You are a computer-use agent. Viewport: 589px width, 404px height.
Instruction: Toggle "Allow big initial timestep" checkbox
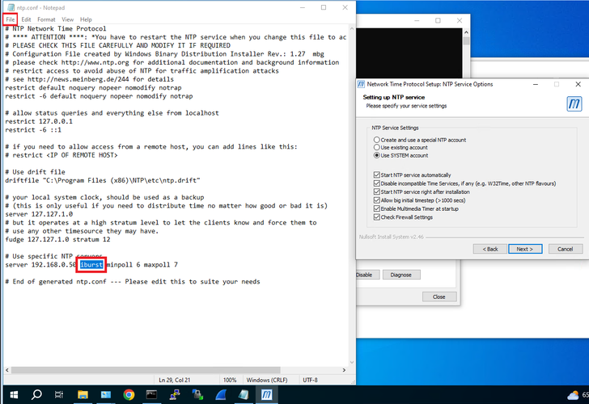377,199
